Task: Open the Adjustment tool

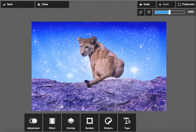Action: (33, 123)
